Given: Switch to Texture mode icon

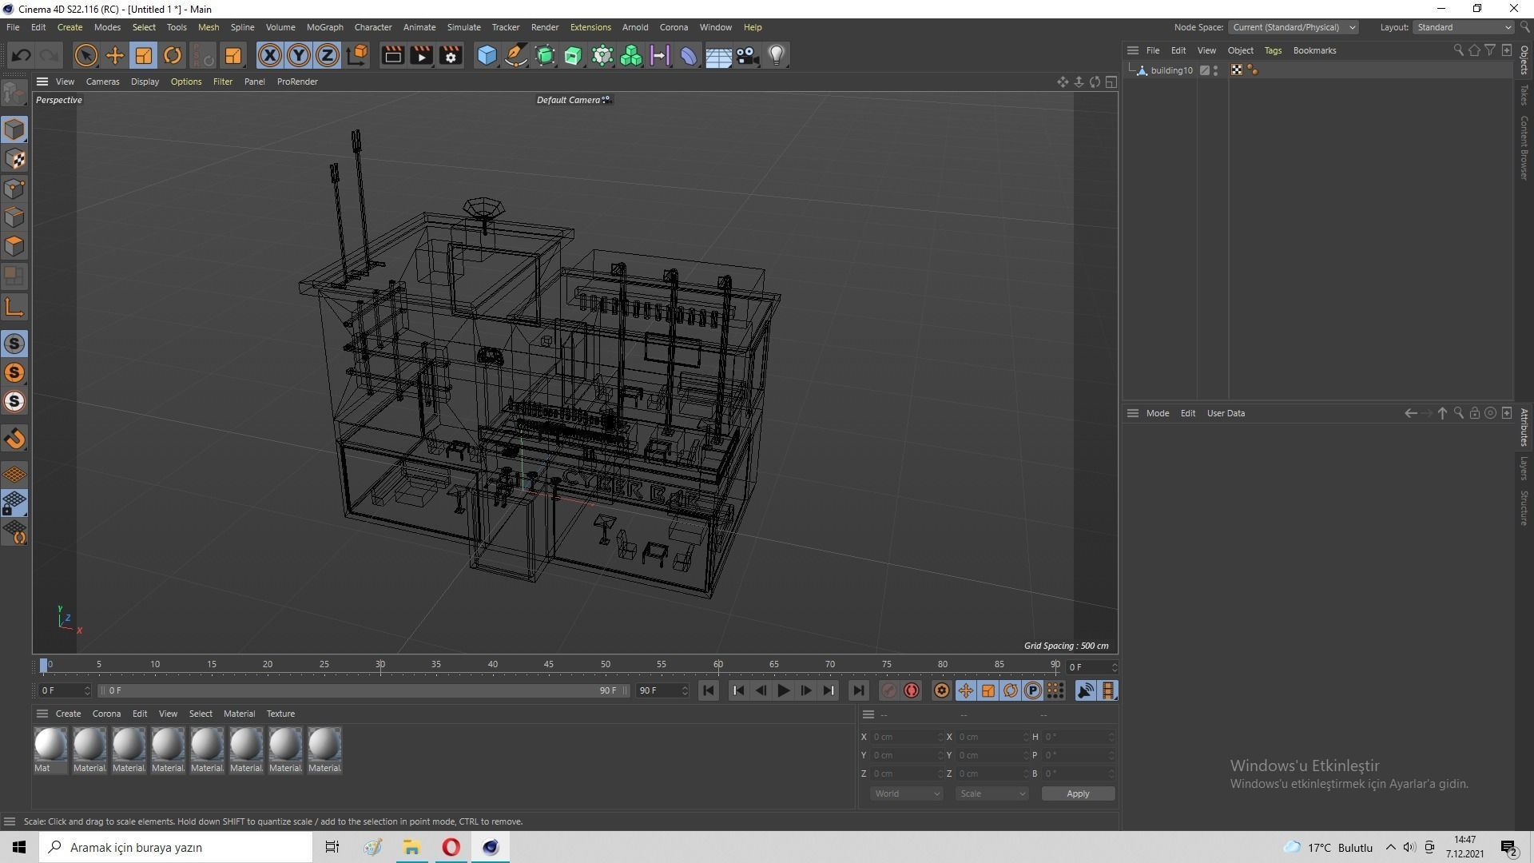Looking at the screenshot, I should [x=14, y=159].
